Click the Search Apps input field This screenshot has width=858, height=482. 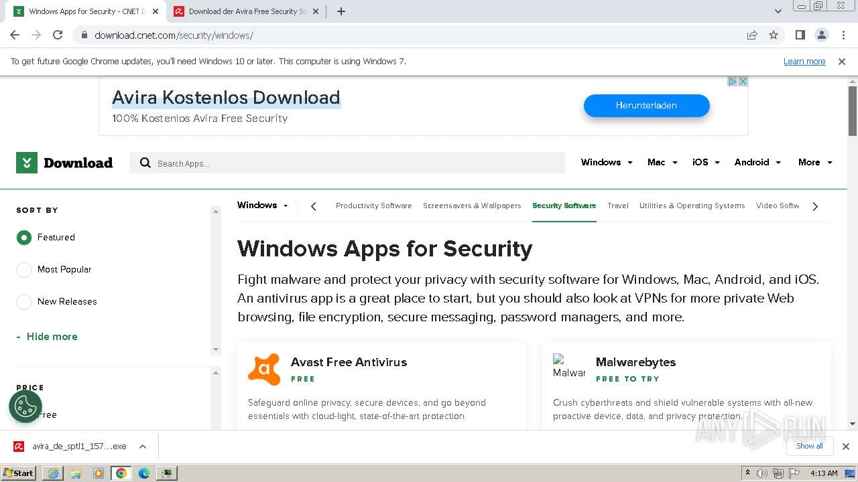[x=347, y=163]
